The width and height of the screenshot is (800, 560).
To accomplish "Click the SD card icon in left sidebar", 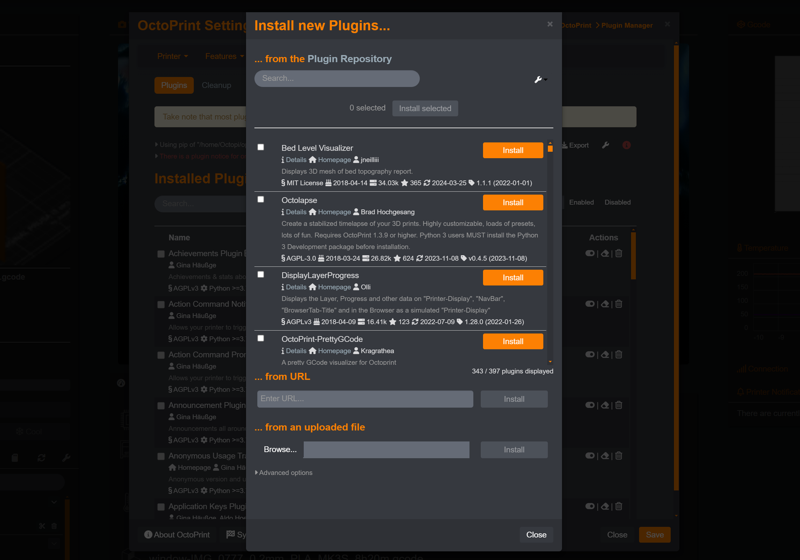I will pos(15,457).
